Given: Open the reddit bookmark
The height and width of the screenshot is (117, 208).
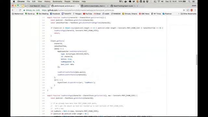Looking at the screenshot, I should coord(106,14).
